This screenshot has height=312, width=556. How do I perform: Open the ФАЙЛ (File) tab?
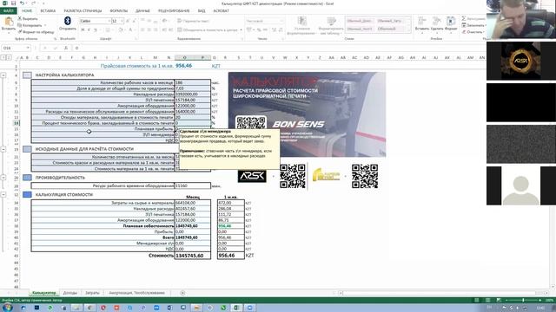(8, 10)
